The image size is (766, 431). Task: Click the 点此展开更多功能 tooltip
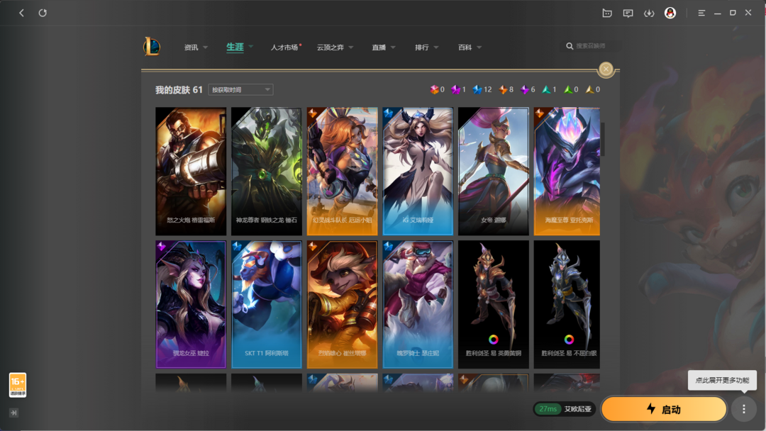(x=722, y=380)
